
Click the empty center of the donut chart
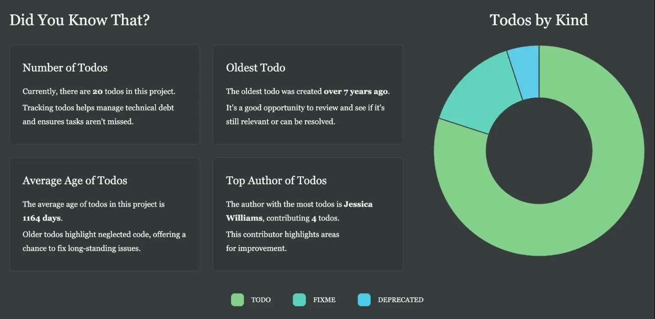(539, 151)
